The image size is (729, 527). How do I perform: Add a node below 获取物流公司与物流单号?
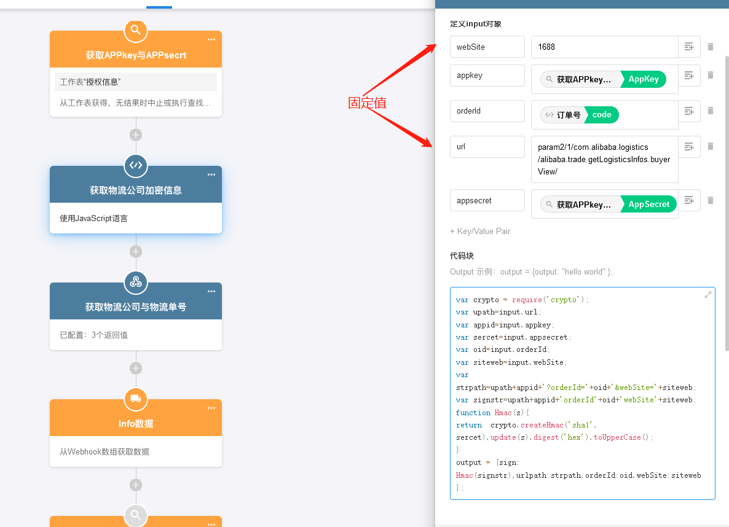point(136,368)
